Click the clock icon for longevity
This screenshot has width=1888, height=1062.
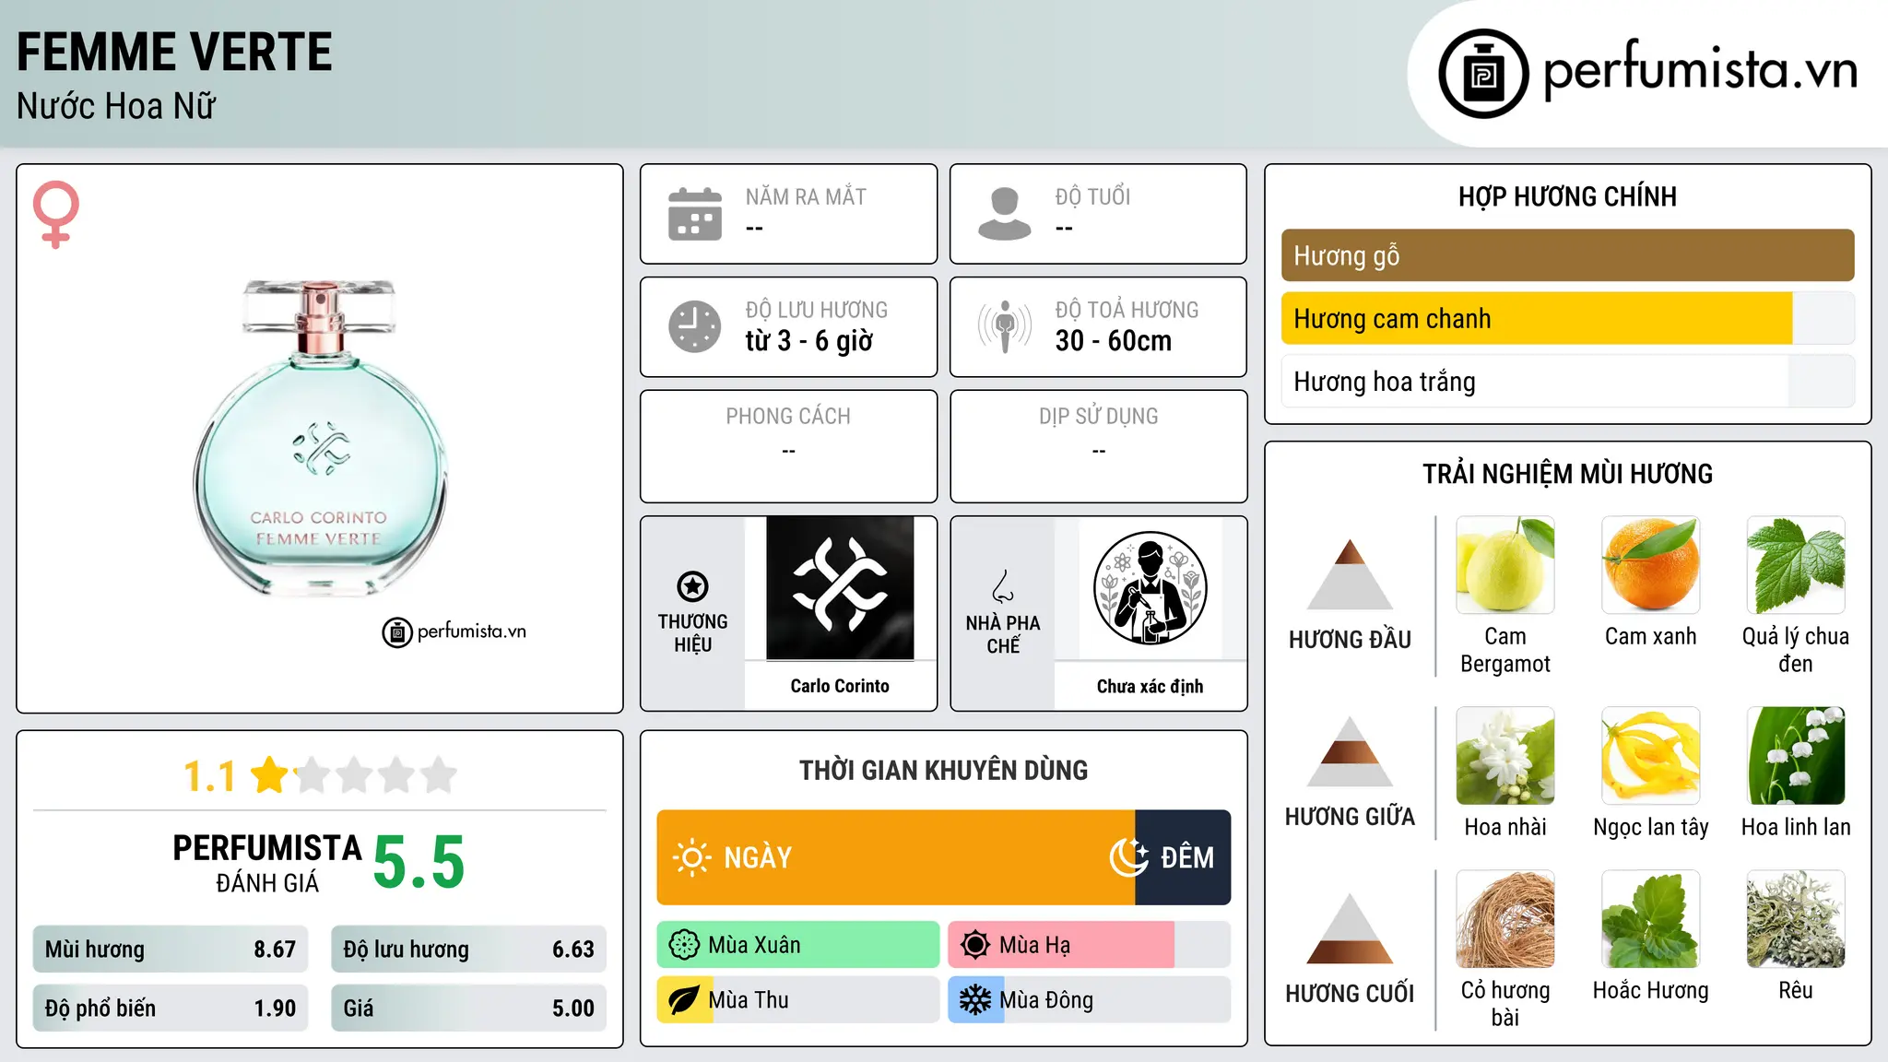click(695, 326)
